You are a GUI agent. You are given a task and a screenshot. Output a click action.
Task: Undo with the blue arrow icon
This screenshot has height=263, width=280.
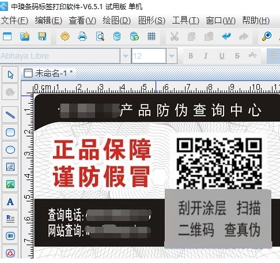point(226,36)
